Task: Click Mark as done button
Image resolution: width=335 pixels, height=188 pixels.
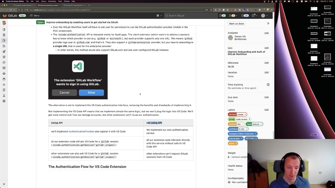Action: coord(236,23)
